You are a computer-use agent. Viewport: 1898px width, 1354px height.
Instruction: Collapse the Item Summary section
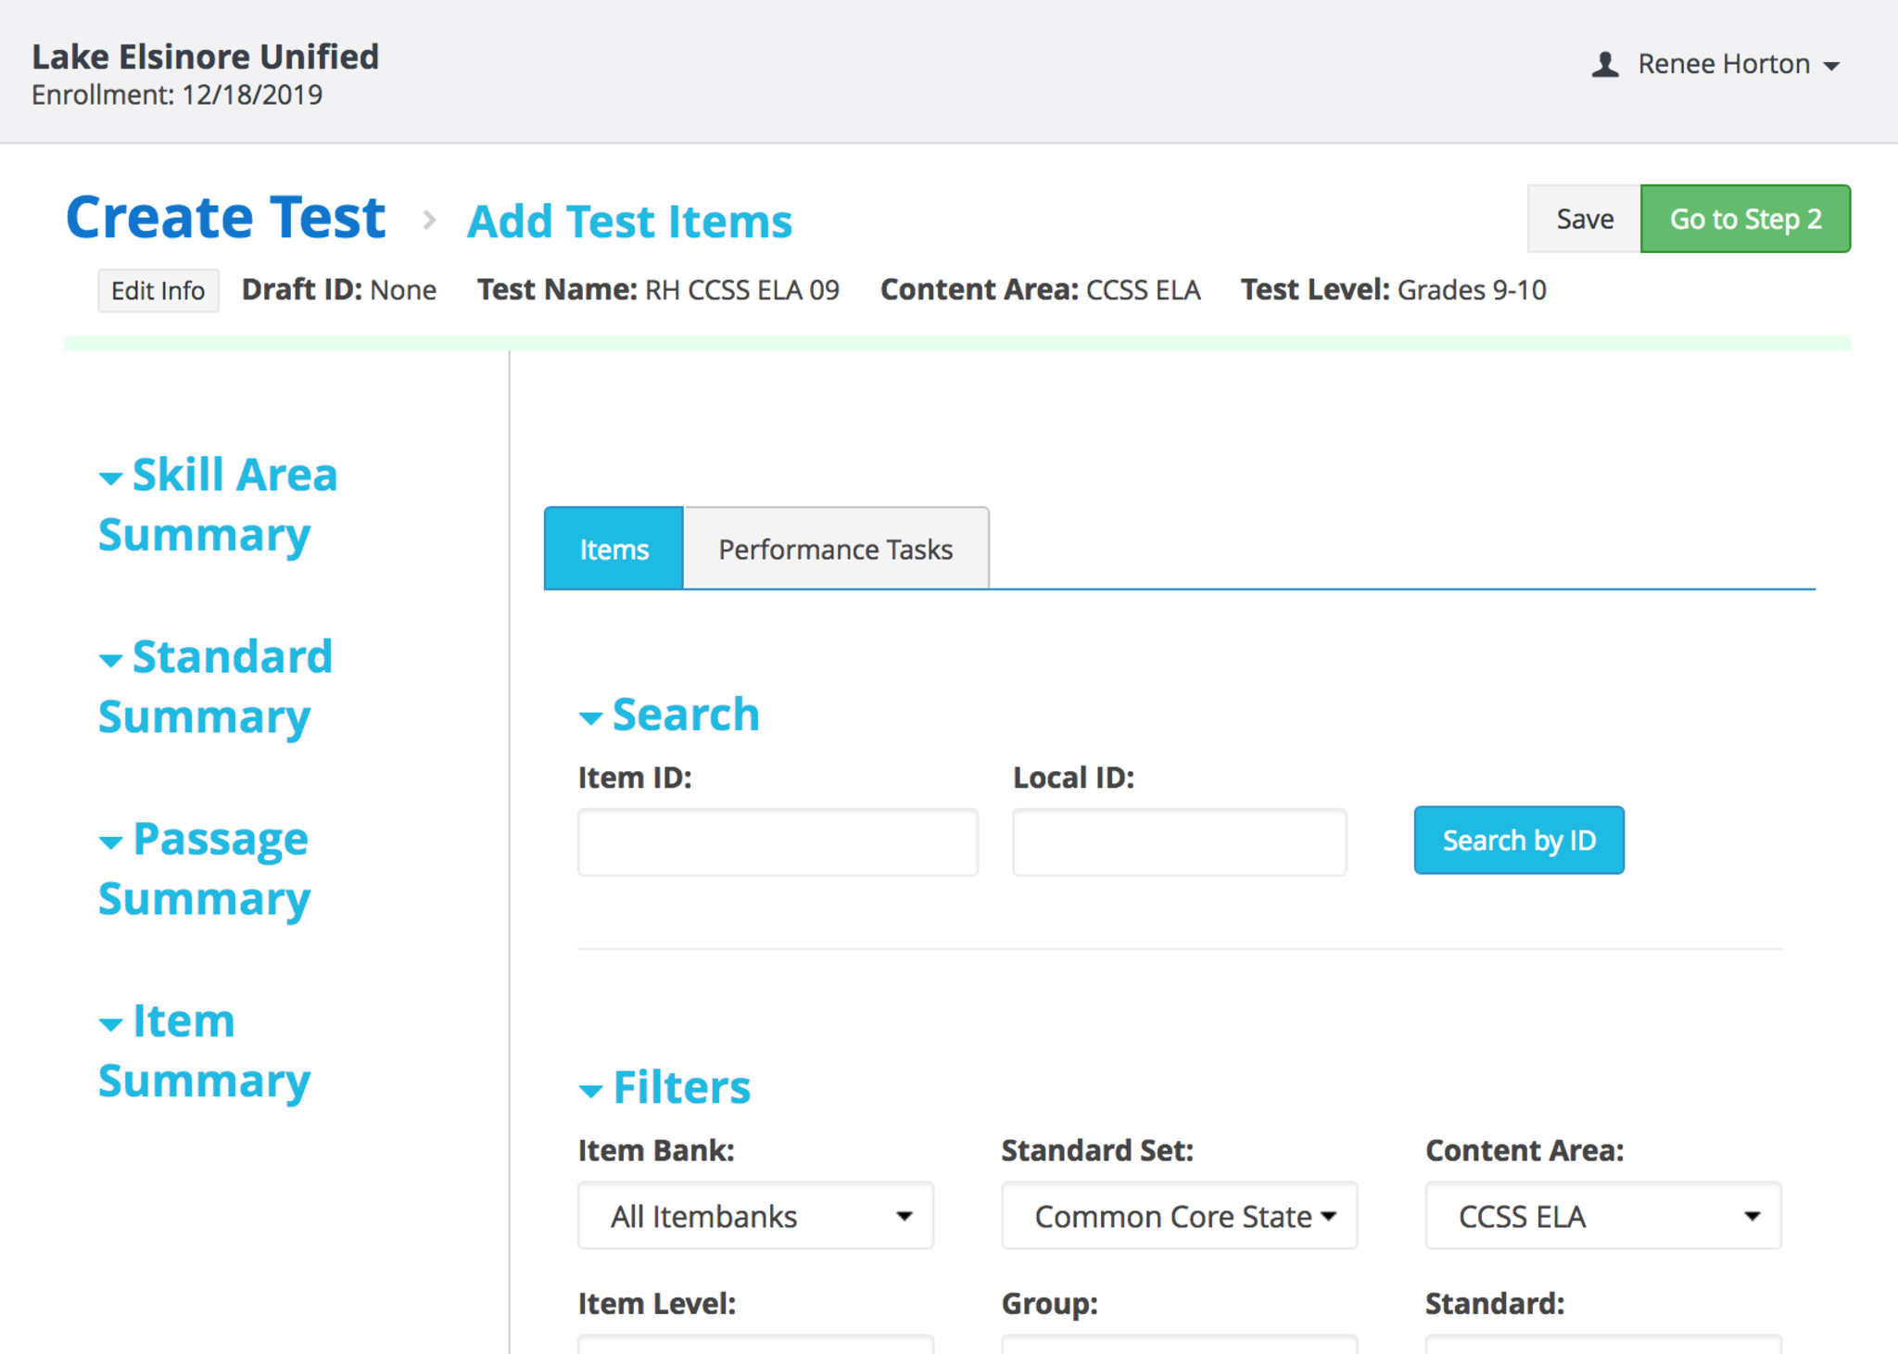(x=111, y=1024)
